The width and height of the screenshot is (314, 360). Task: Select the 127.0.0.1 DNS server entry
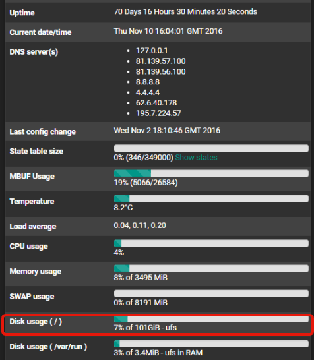(x=152, y=51)
